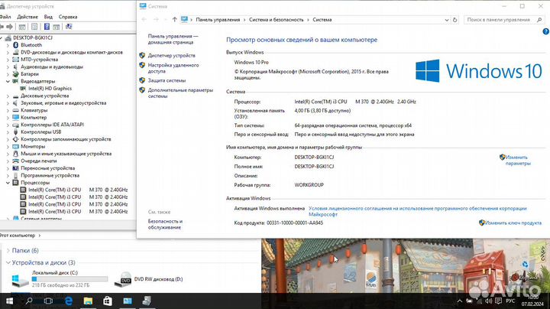Expand the Батареи category
The image size is (550, 309).
pyautogui.click(x=8, y=74)
